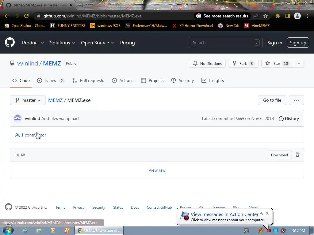Click Chrome MEMZ taskbar window button

coord(99,230)
